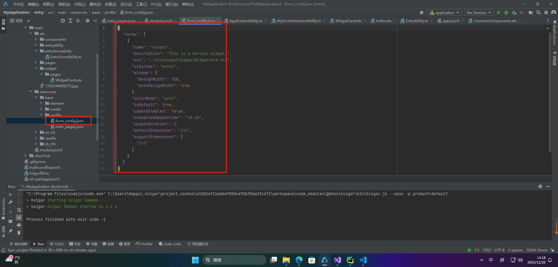This screenshot has height=267, width=558.
Task: Click the read-only lock toggle in status bar
Action: point(552,250)
